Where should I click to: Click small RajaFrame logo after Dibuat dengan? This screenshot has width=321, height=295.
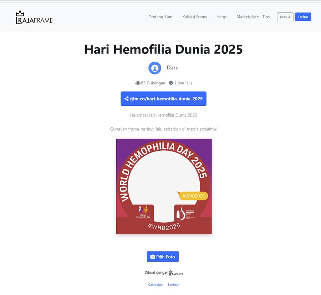176,273
